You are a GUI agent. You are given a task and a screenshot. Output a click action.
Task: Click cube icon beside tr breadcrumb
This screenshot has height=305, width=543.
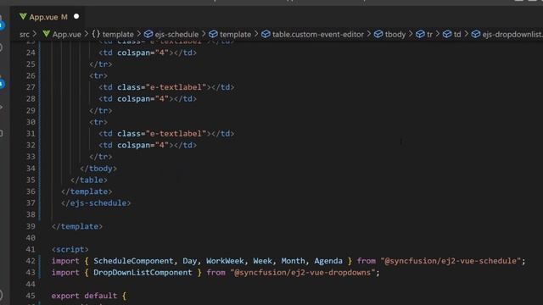coord(420,34)
